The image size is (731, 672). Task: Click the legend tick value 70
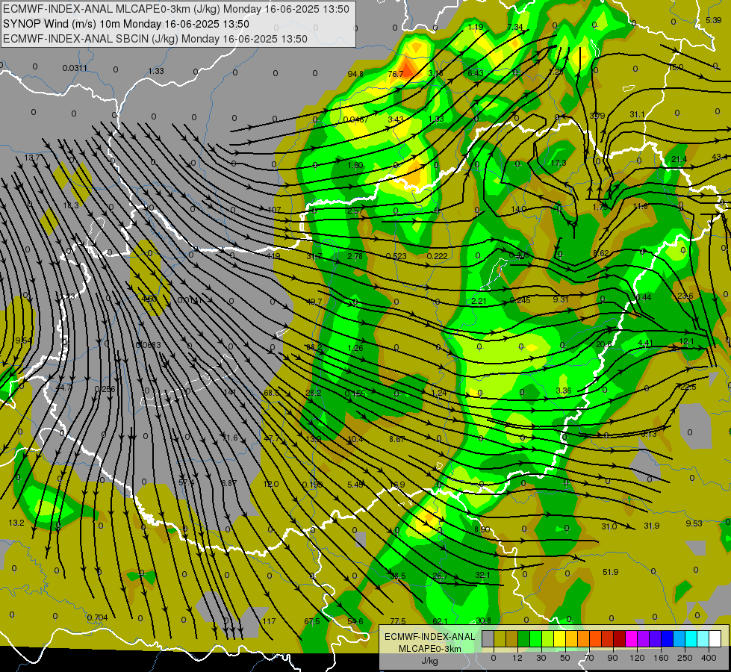(x=589, y=658)
